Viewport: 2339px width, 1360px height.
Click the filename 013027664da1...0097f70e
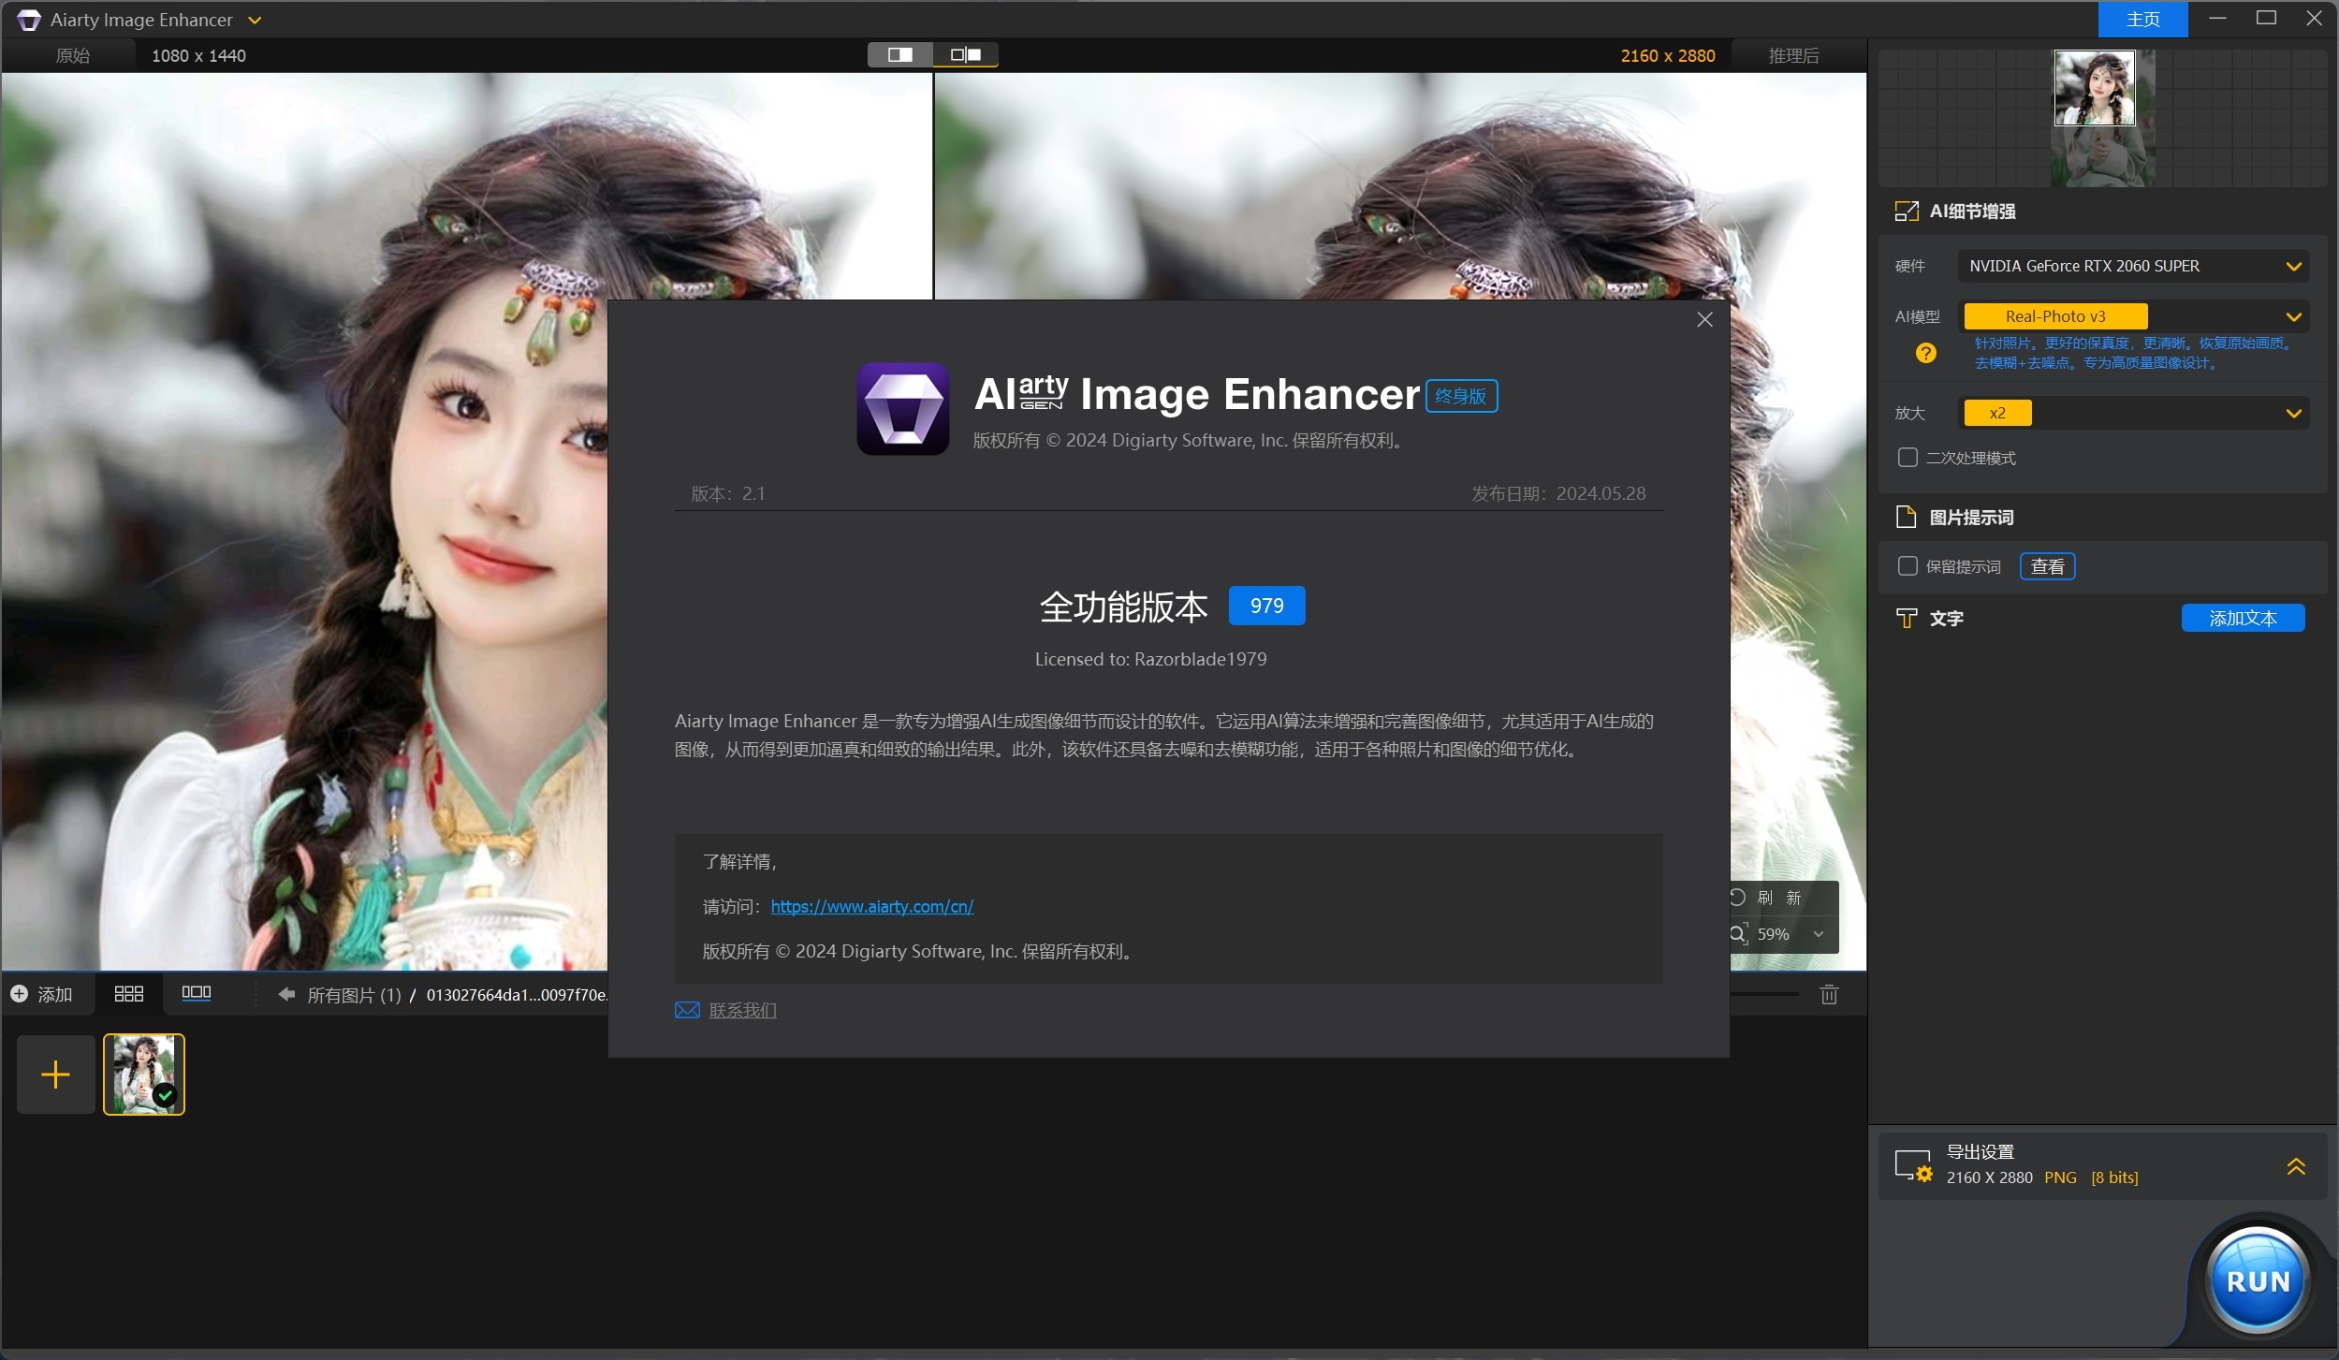(517, 995)
